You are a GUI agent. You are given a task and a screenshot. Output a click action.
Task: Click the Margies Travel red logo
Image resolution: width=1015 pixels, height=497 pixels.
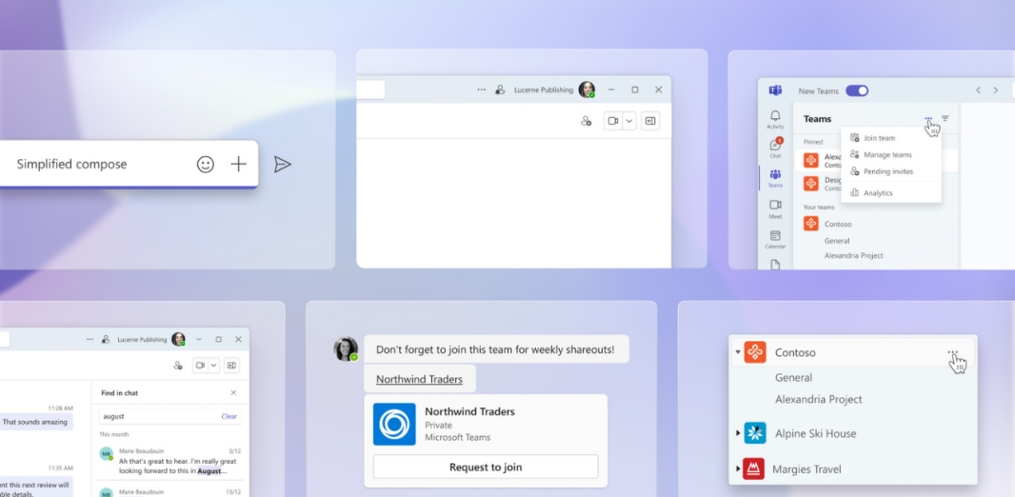755,468
